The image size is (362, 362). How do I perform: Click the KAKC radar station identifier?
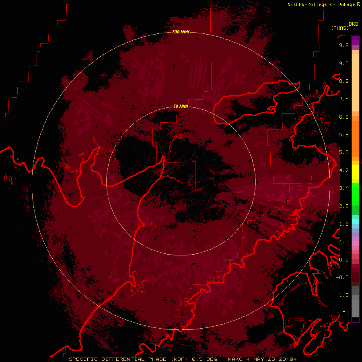pyautogui.click(x=235, y=359)
